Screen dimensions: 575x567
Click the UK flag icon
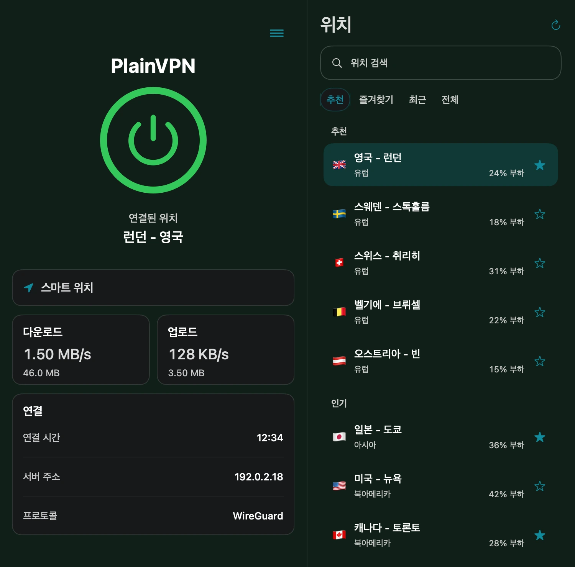(339, 165)
